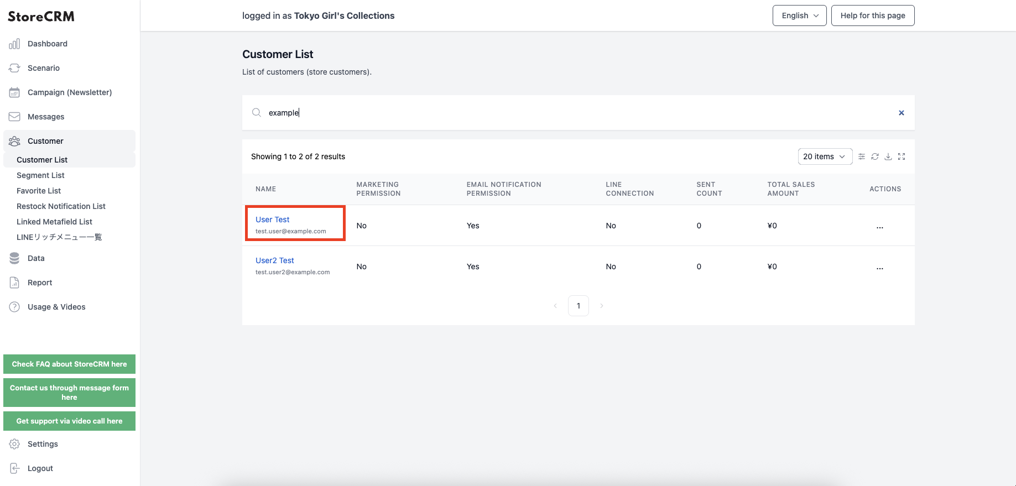Click the Scenario loop icon in sidebar
Viewport: 1016px width, 486px height.
coord(14,68)
